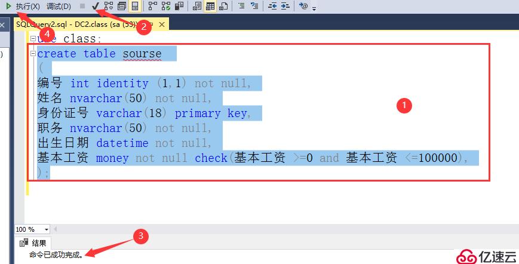
Task: Specify values for template parameters icon
Action: 303,6
